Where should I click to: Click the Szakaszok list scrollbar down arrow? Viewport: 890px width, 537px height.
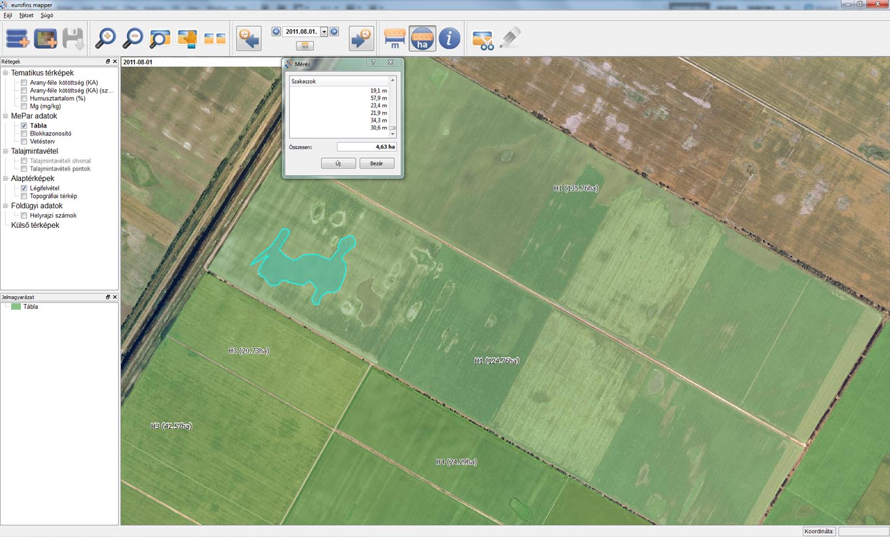[x=392, y=133]
